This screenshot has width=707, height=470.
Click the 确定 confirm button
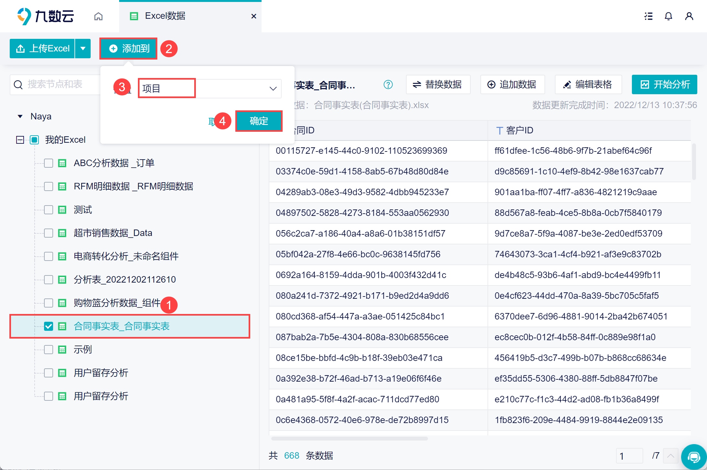[x=259, y=121]
